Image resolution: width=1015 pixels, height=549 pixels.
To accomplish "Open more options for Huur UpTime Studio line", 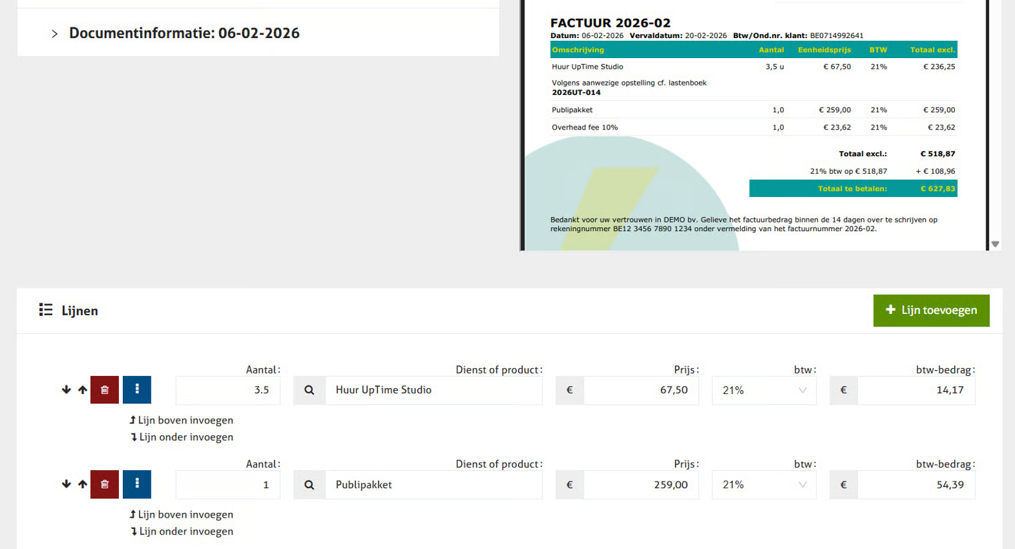I will 137,390.
